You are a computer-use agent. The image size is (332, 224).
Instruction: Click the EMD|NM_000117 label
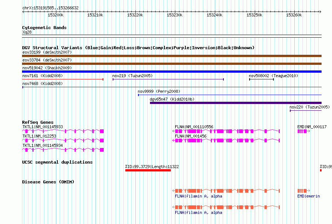312,127
